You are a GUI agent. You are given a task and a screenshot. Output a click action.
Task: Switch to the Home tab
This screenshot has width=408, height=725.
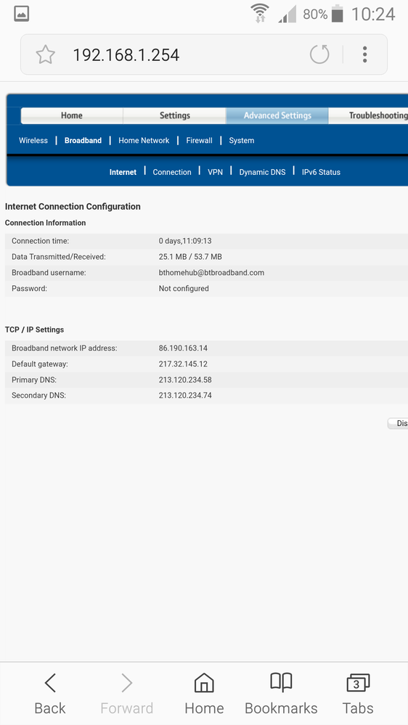coord(72,115)
